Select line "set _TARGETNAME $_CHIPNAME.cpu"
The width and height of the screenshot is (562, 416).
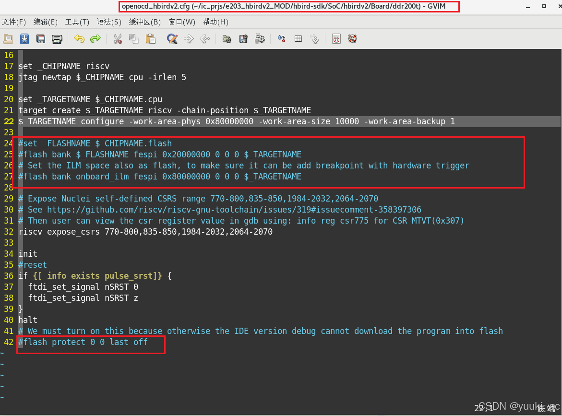tap(90, 99)
